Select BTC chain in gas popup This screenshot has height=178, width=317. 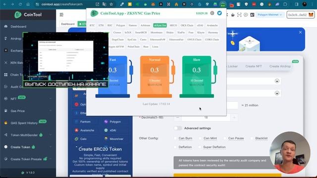(92, 25)
